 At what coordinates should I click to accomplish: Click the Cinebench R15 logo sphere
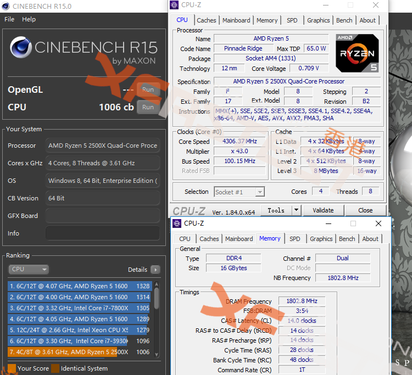[21, 47]
